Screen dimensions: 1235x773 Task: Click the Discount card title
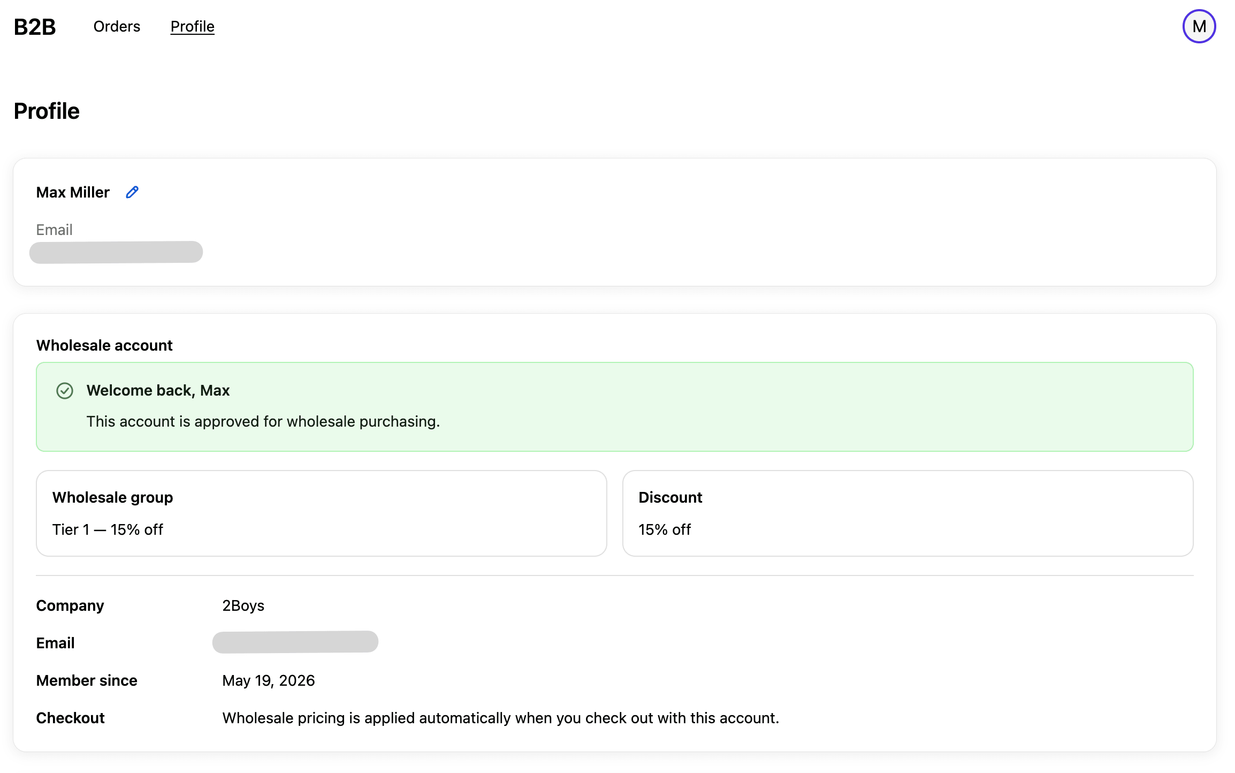(x=670, y=497)
